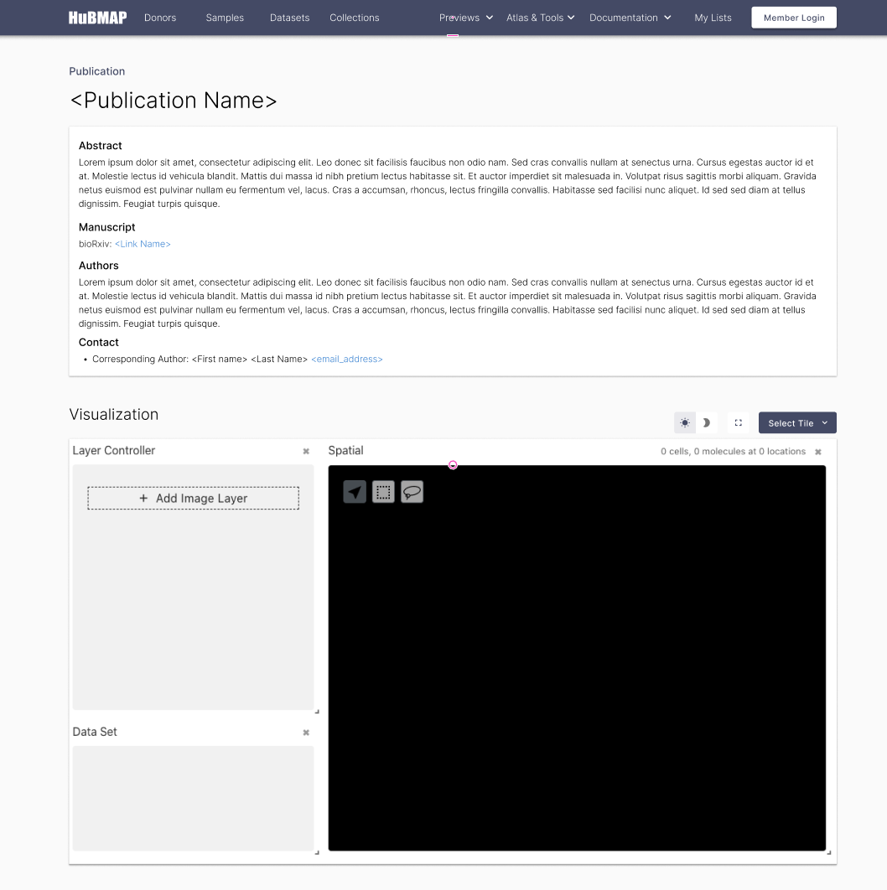Go to the Datasets page
887x890 pixels.
[x=289, y=17]
